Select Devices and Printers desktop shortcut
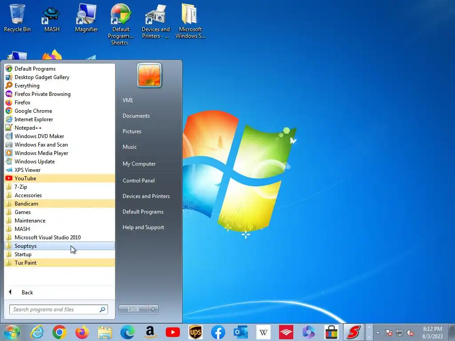Screen dimensions: 455x341 point(156,21)
